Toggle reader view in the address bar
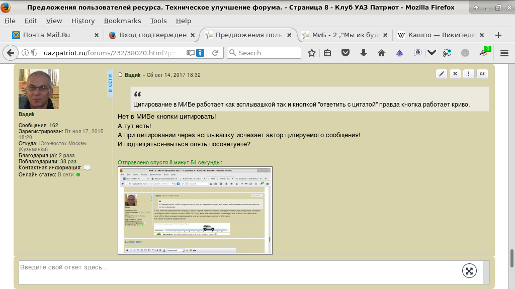Viewport: 515px width, 289px height. coord(191,53)
